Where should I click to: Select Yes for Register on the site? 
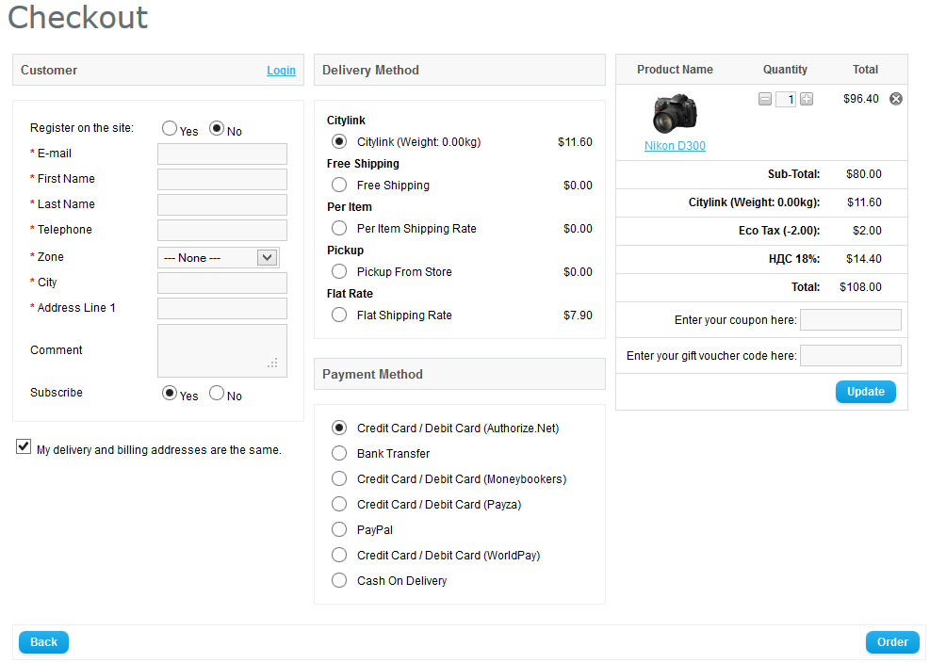click(170, 128)
